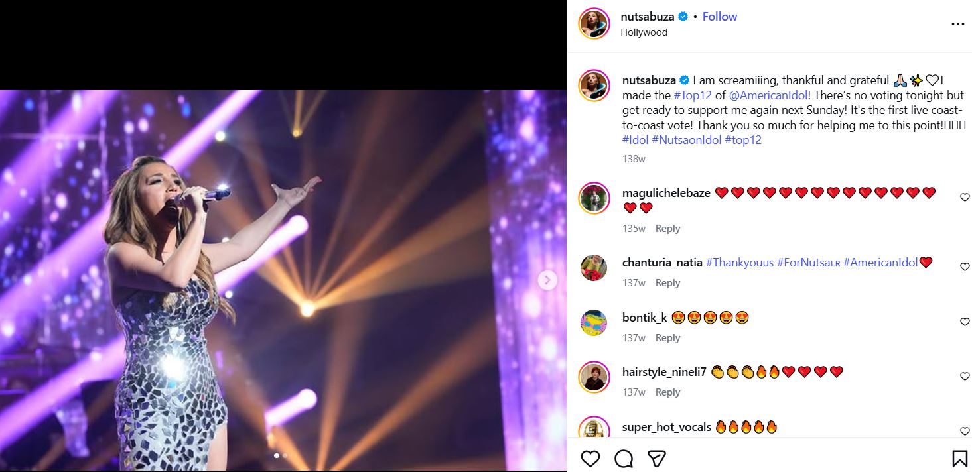Open comments with the speech bubble icon
Image resolution: width=972 pixels, height=472 pixels.
pos(623,458)
